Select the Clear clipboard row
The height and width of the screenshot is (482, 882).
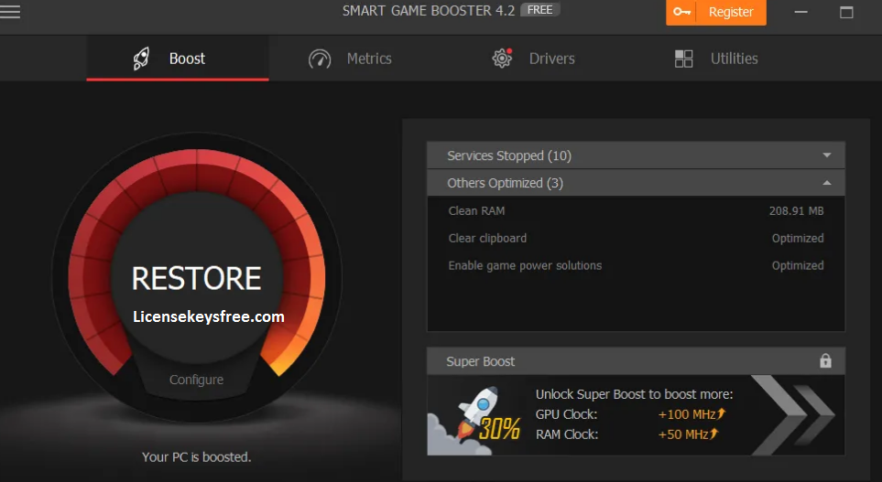point(636,238)
